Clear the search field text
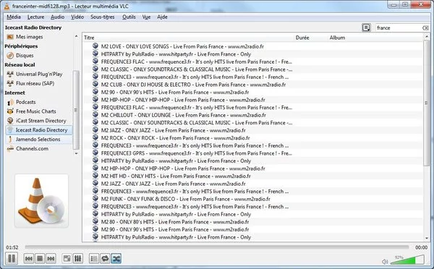Screen dimensions: 434x269 pos(425,28)
